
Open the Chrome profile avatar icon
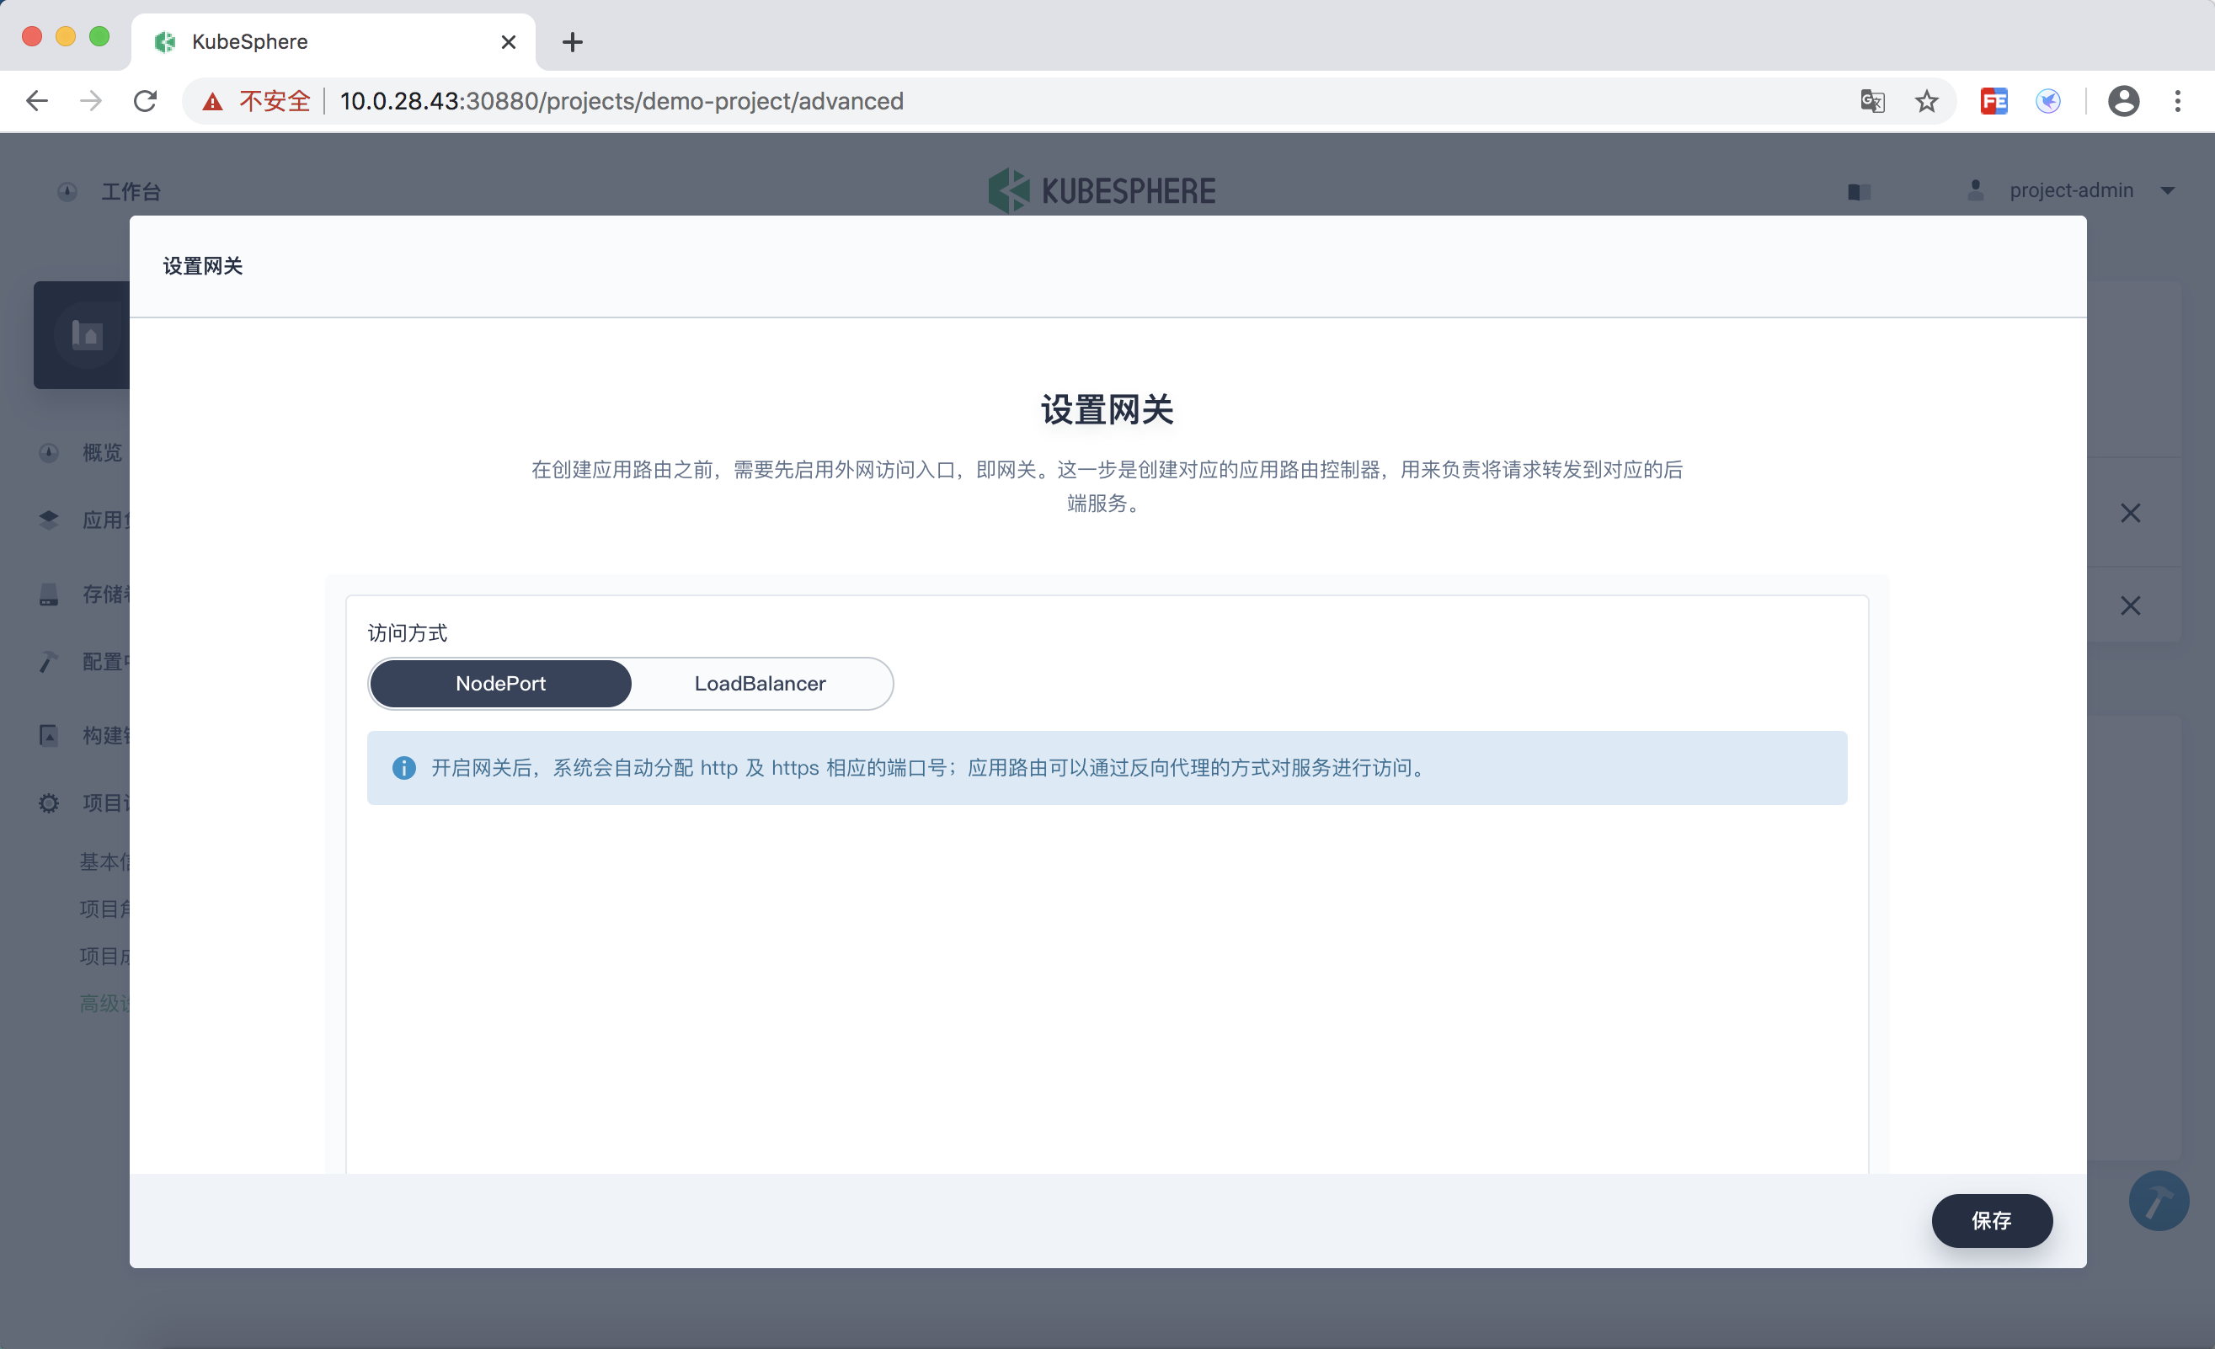point(2122,102)
